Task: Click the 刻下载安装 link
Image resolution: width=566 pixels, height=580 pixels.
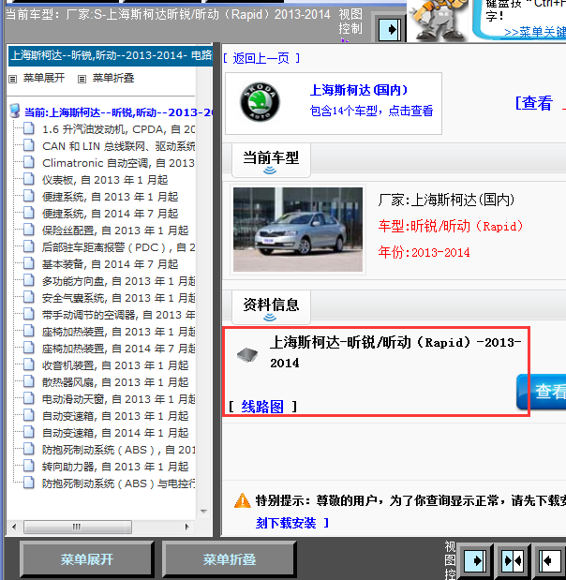Action: coord(286,523)
